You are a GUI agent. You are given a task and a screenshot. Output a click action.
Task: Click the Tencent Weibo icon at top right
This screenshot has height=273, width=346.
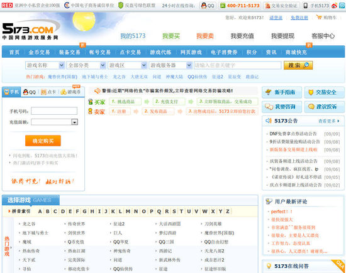click(342, 6)
